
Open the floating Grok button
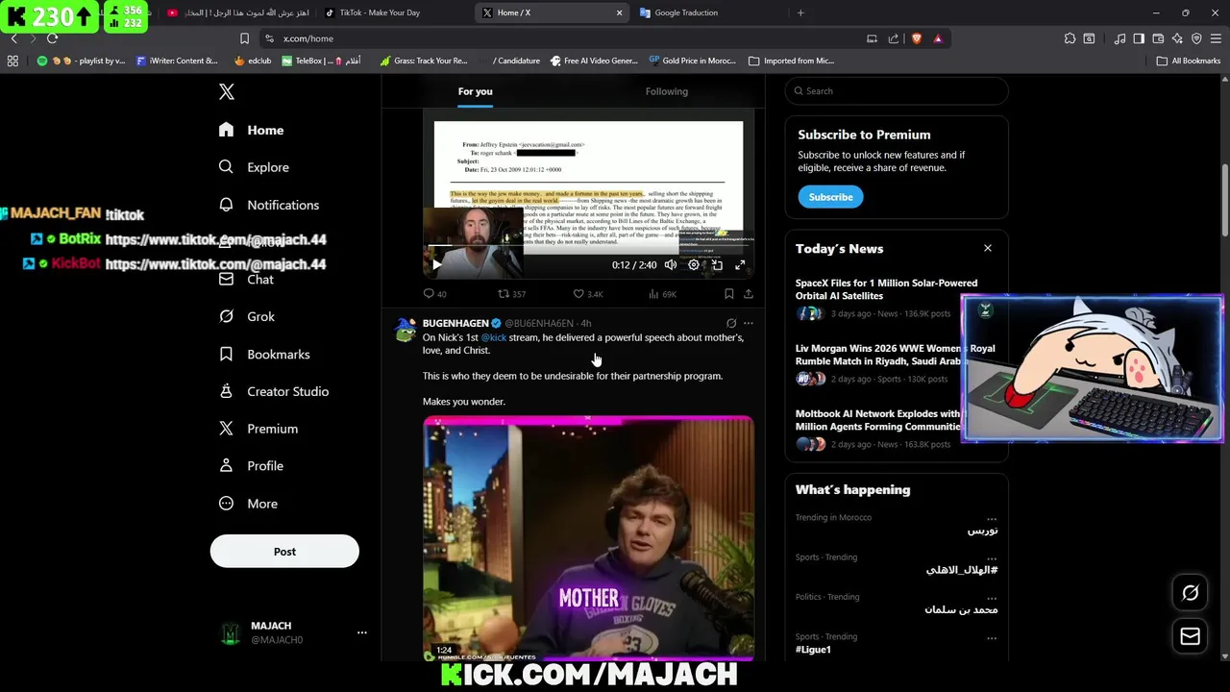click(x=1190, y=593)
